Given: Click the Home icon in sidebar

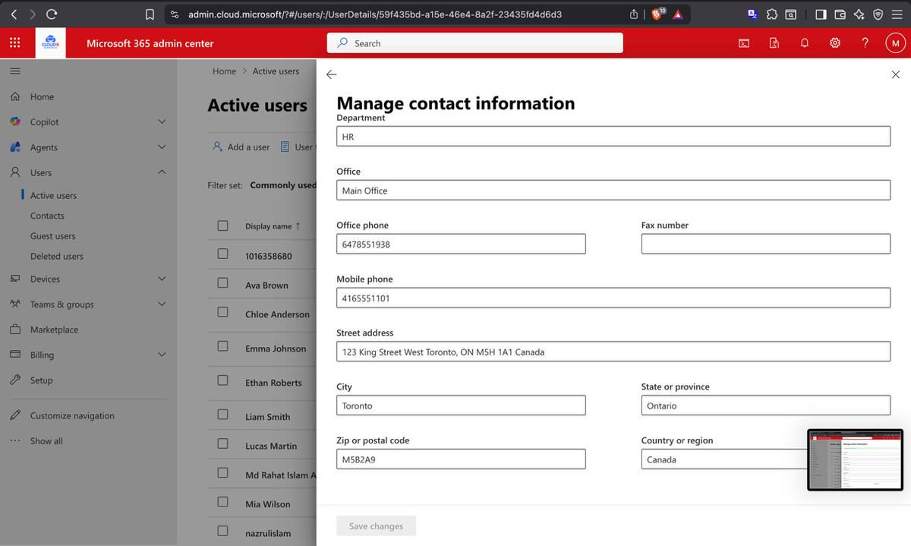Looking at the screenshot, I should pyautogui.click(x=14, y=96).
